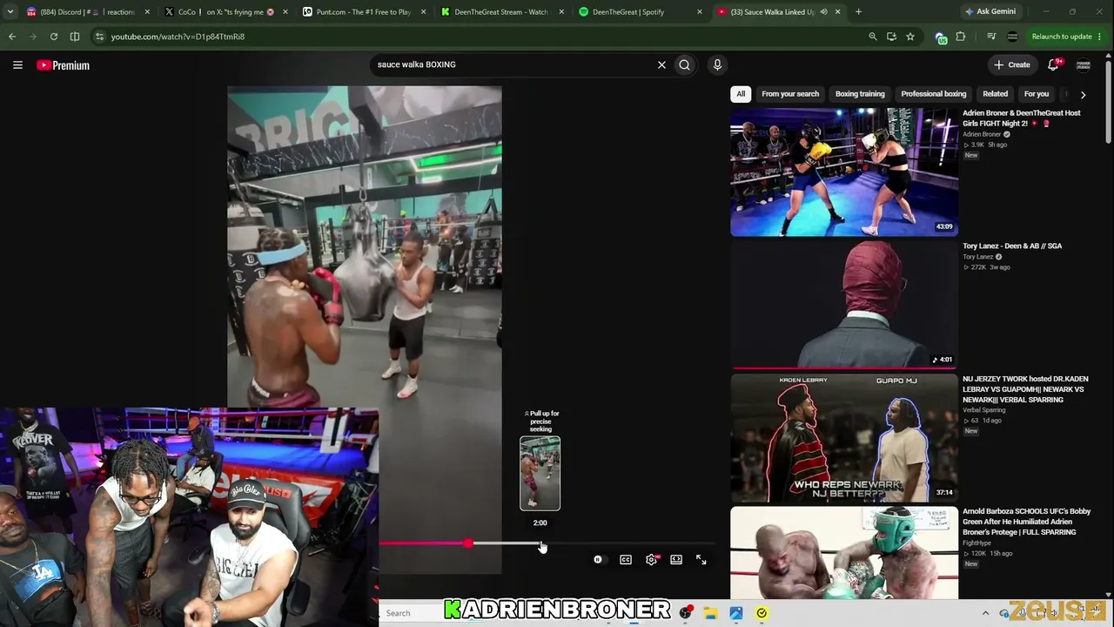Select the 'For you' chip
Image resolution: width=1114 pixels, height=627 pixels.
[1037, 94]
